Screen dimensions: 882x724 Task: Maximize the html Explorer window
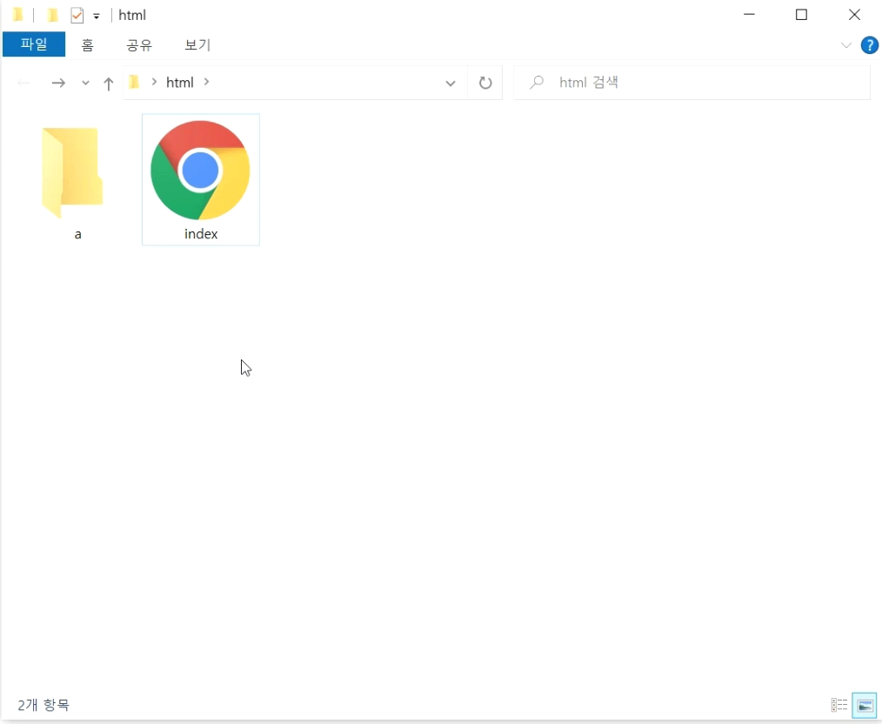[802, 15]
